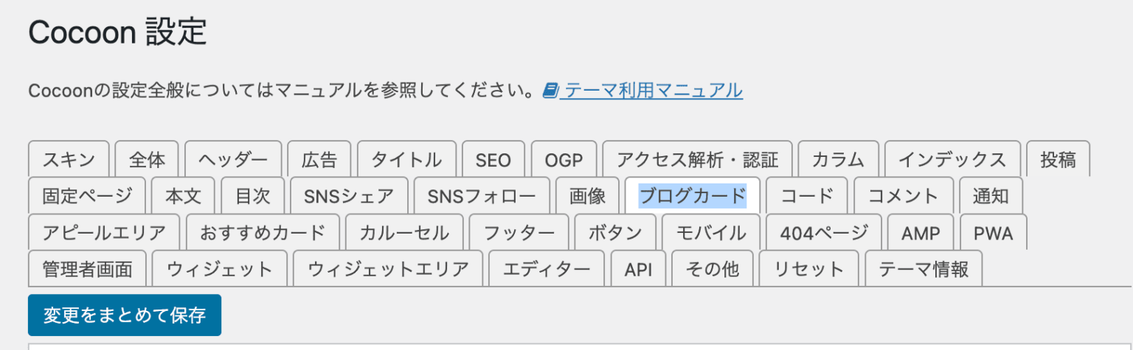Select the リセット tab
This screenshot has height=350, width=1133.
808,270
